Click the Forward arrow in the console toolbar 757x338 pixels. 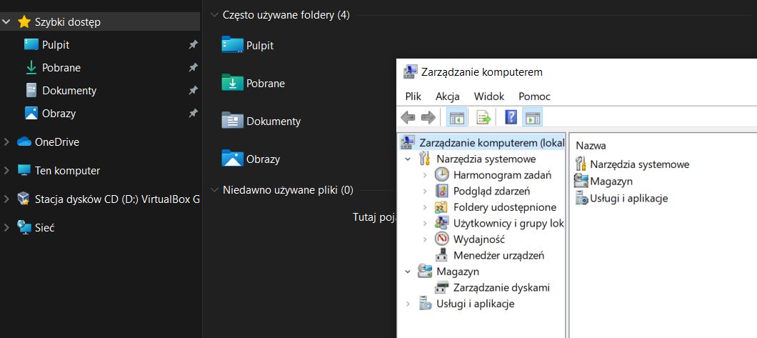(428, 117)
